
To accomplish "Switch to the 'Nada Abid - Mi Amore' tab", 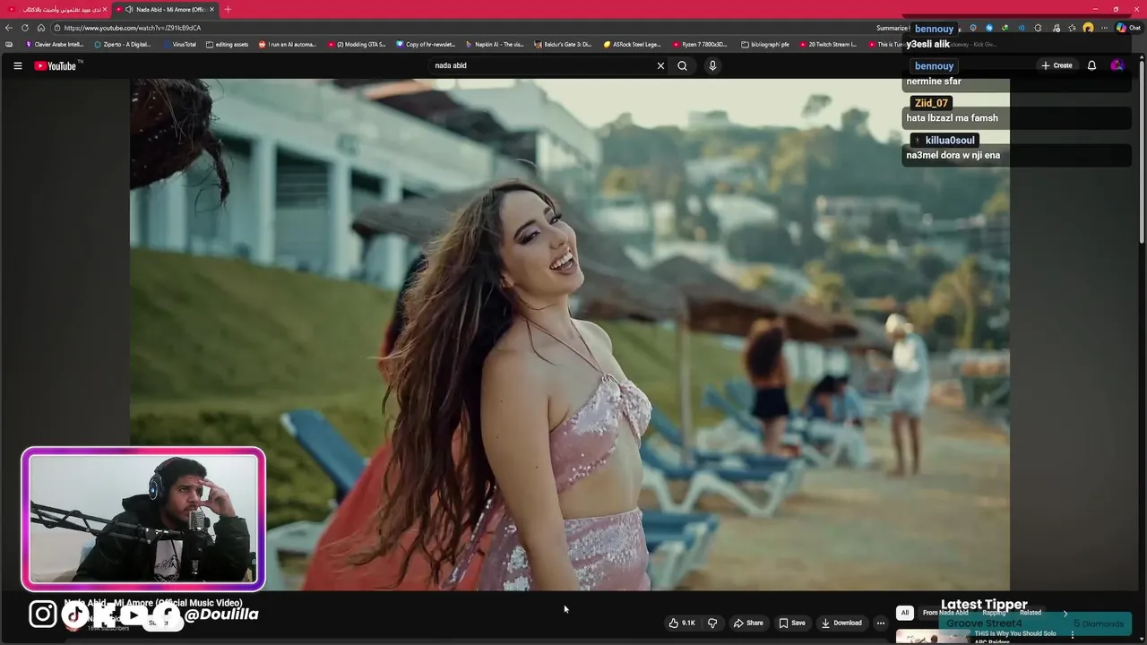I will pos(166,9).
